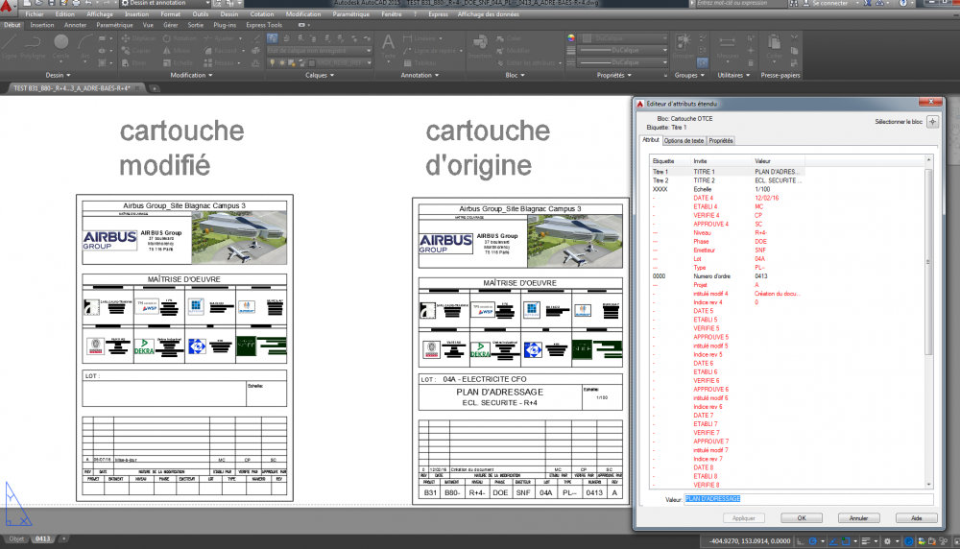960x549 pixels.
Task: Click the 0413 layout tab
Action: pyautogui.click(x=42, y=538)
